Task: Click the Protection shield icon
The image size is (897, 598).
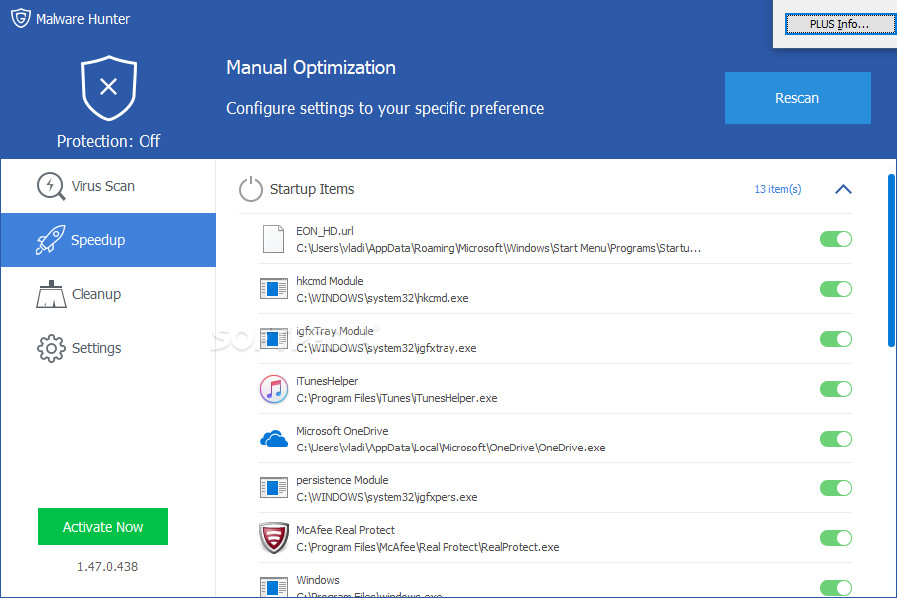Action: pyautogui.click(x=108, y=87)
